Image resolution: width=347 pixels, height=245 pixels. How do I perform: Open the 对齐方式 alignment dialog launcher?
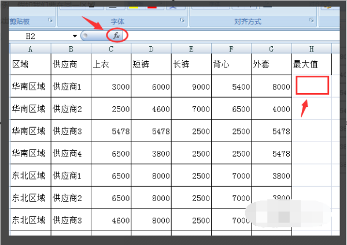point(312,20)
